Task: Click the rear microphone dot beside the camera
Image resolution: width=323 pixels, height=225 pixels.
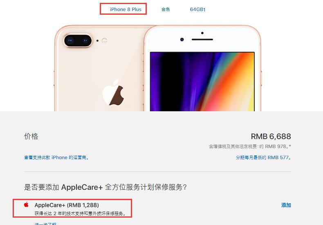Action: pyautogui.click(x=97, y=40)
